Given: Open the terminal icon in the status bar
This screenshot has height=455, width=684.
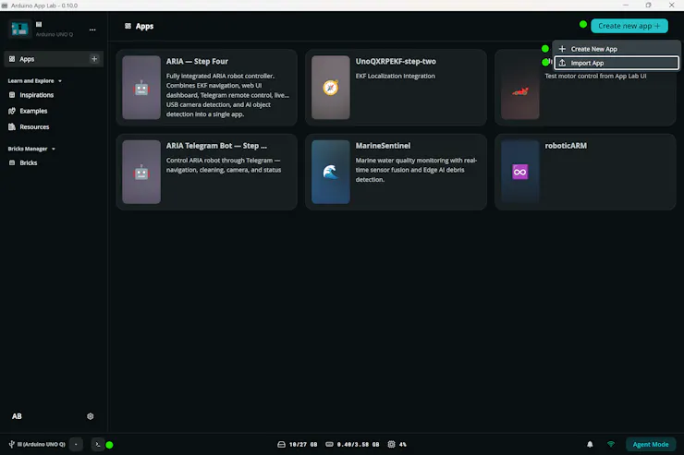Looking at the screenshot, I should (x=98, y=444).
